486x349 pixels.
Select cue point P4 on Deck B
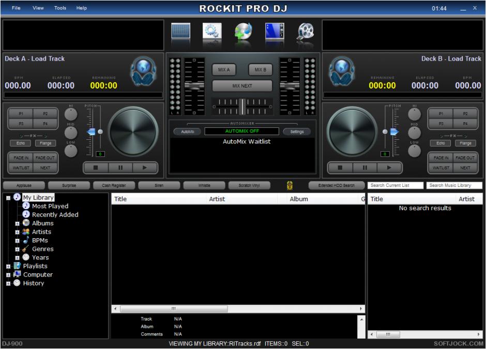465,123
